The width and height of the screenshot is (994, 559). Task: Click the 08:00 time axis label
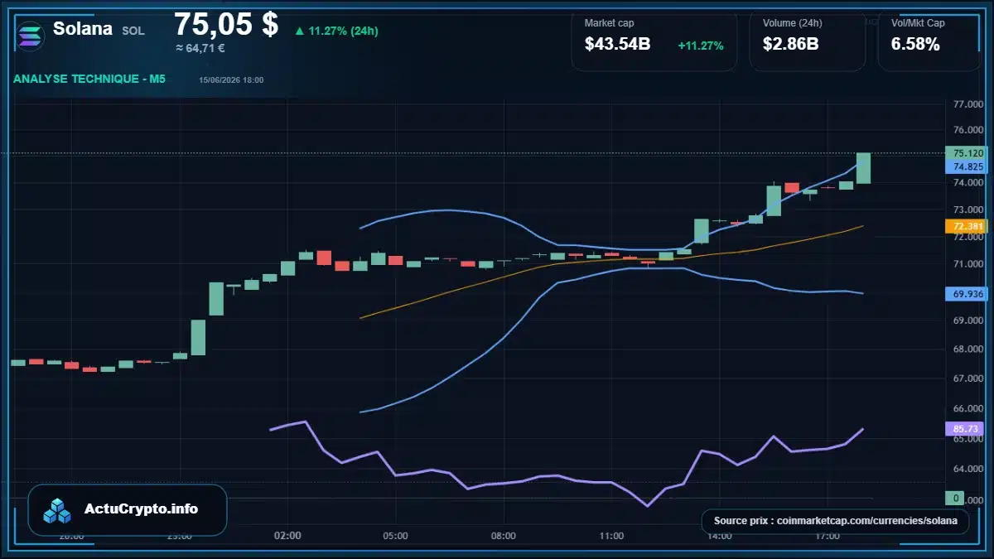504,537
